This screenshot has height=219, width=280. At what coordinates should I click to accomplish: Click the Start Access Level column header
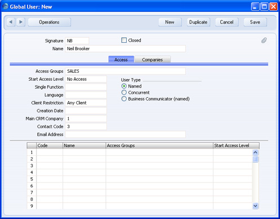point(236,146)
